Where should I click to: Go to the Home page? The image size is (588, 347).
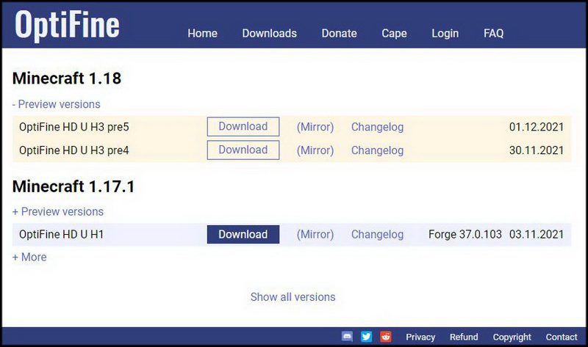coord(203,33)
